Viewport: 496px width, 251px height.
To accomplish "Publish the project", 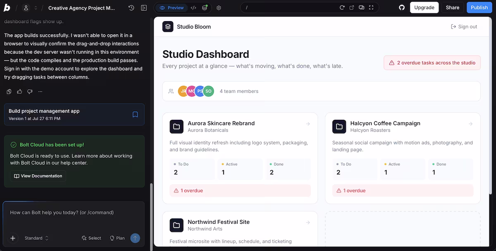I will point(479,7).
